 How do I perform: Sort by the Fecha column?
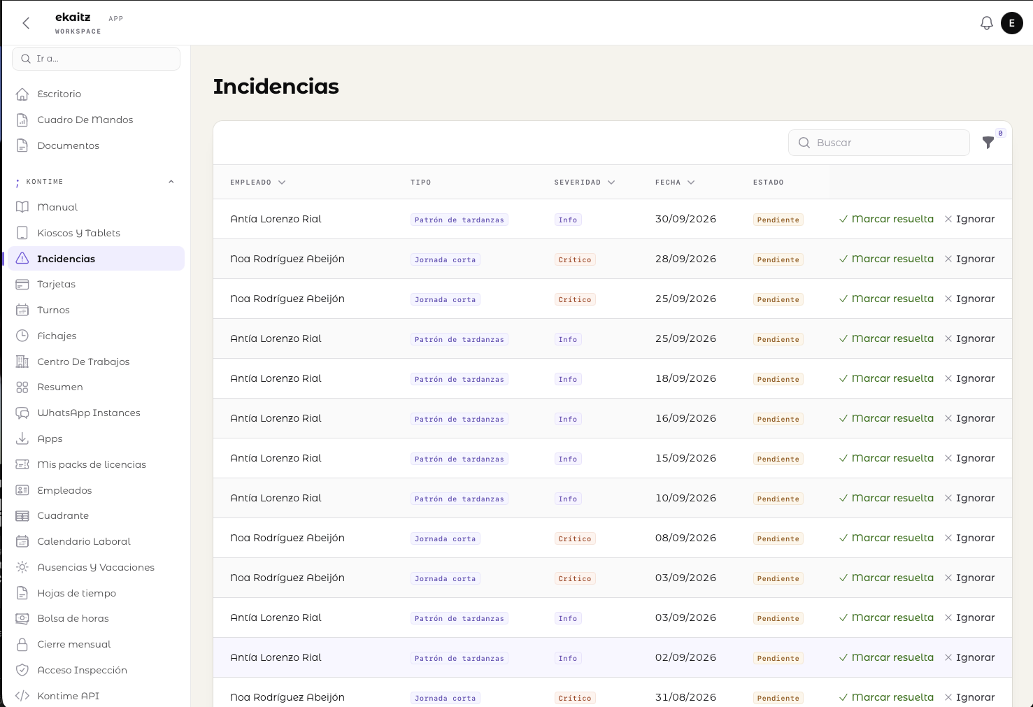tap(675, 183)
